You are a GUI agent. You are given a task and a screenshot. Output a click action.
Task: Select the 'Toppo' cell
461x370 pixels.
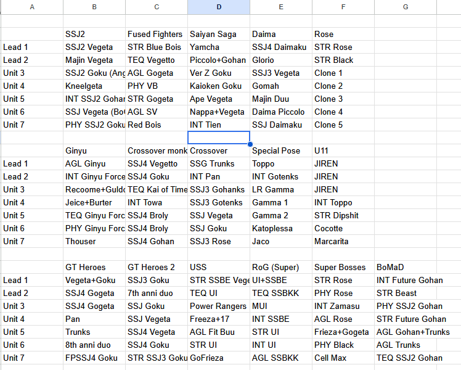[281, 163]
